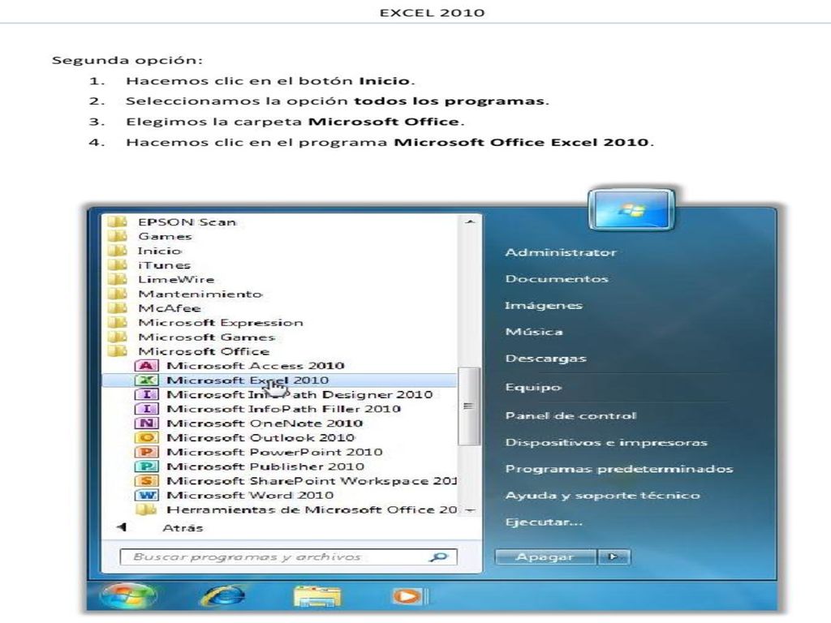Click the Atrás back arrow

coord(122,527)
